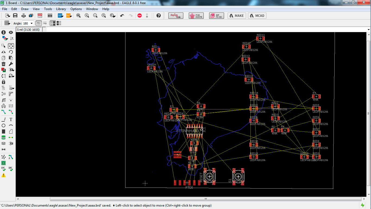Image resolution: width=371 pixels, height=209 pixels.
Task: Toggle upright Abc text orientation
Action: pos(39,23)
